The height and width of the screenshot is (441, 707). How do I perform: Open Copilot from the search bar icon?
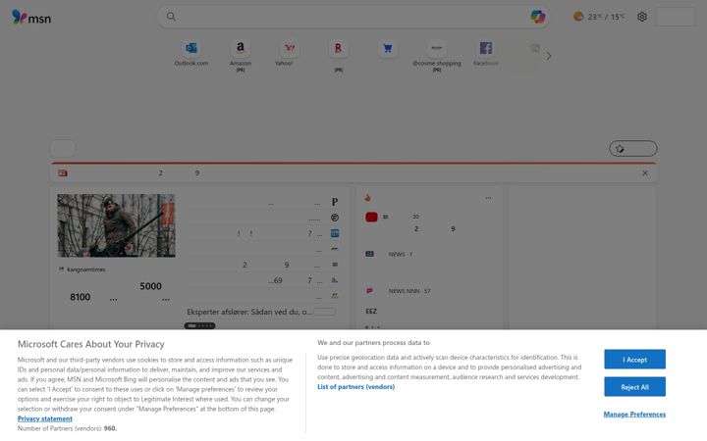tap(537, 17)
